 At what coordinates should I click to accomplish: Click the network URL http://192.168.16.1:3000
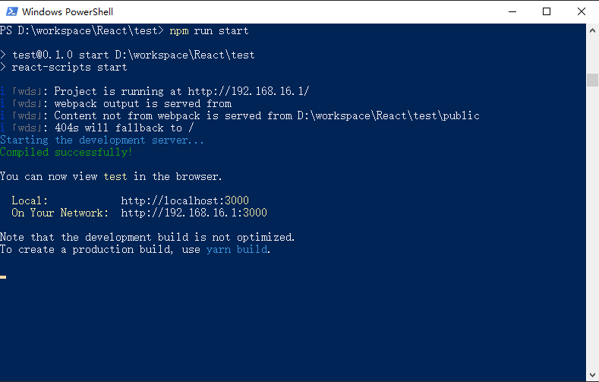(194, 213)
